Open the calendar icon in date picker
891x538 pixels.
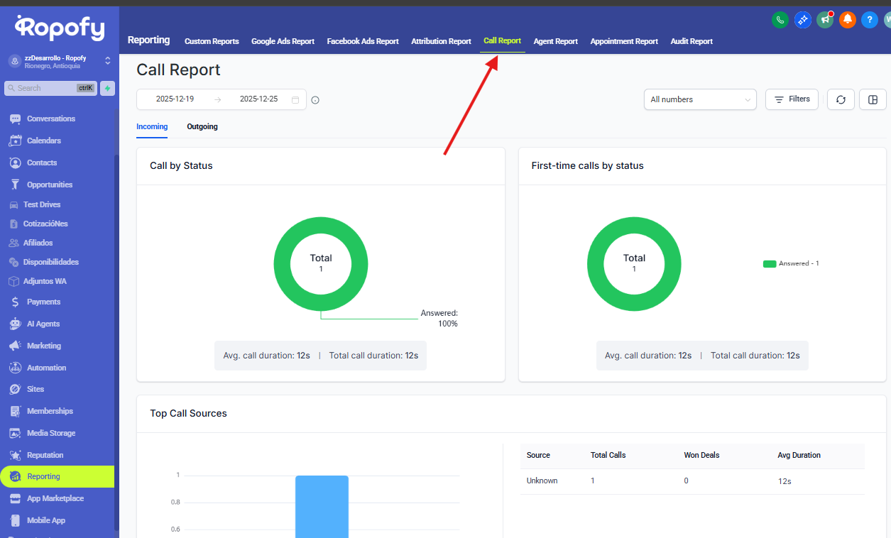295,100
